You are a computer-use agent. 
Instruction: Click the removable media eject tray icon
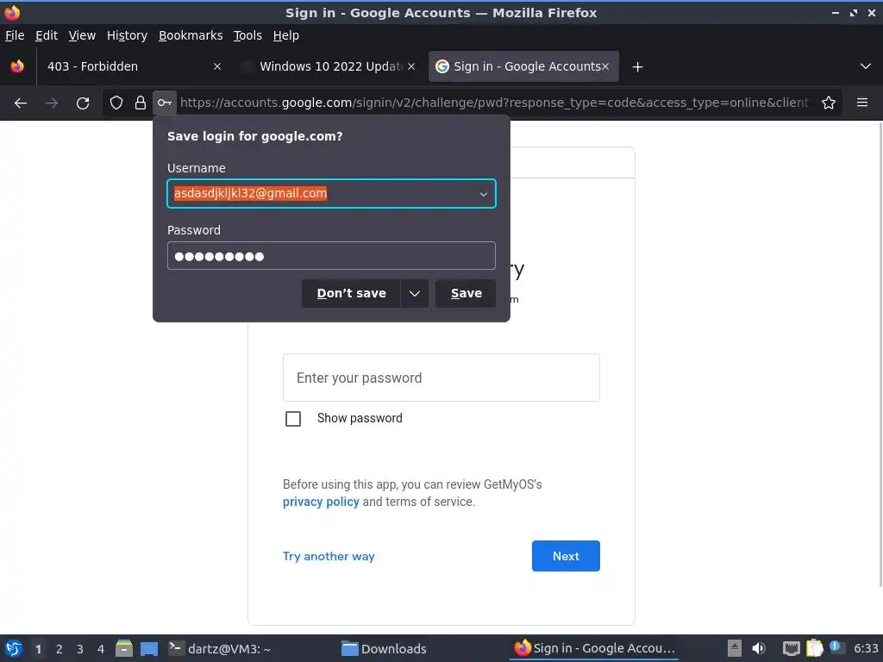pyautogui.click(x=735, y=648)
